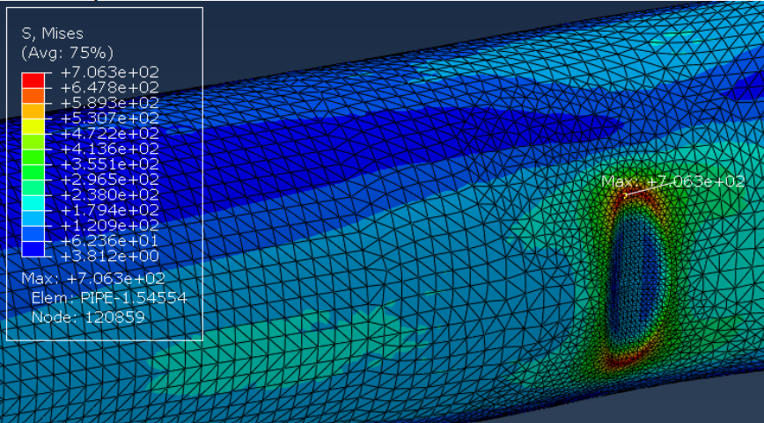Click the +1.209e+02 legend value
764x423 pixels.
pos(110,225)
